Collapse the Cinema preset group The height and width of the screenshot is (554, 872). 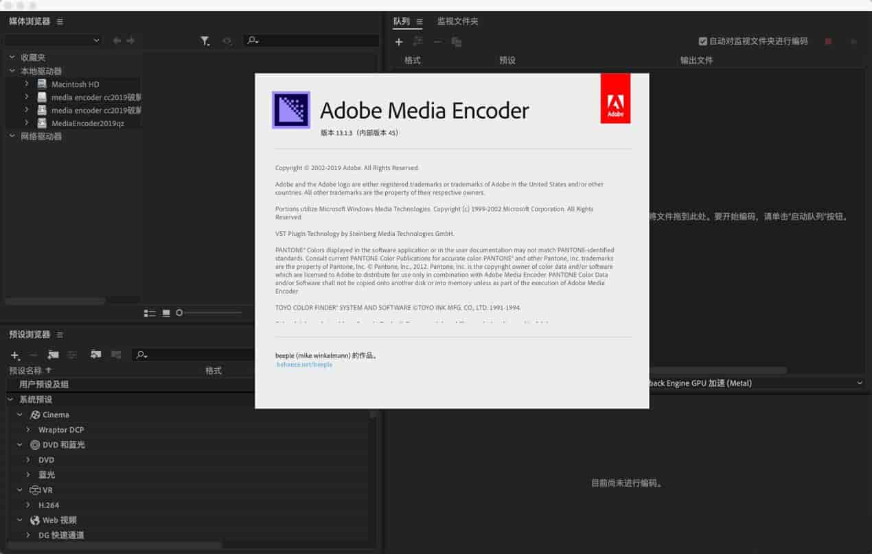(x=20, y=415)
